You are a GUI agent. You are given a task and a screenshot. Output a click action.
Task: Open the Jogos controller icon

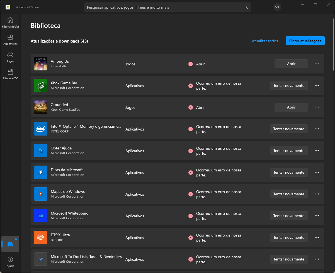coord(10,57)
